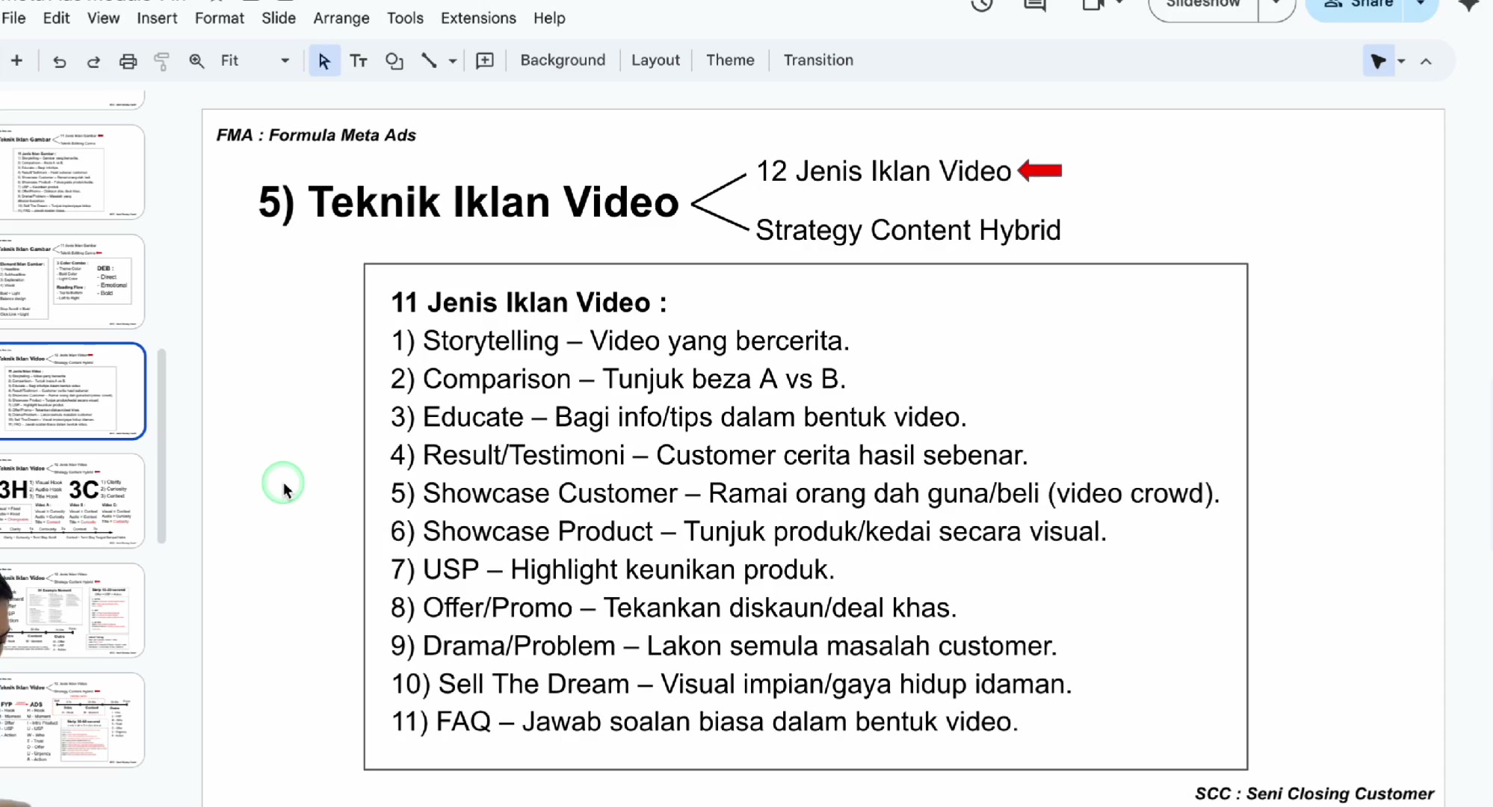Open the Extensions menu
This screenshot has width=1493, height=807.
coord(478,18)
